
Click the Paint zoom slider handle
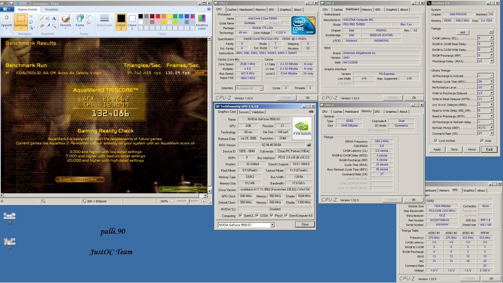(188, 201)
